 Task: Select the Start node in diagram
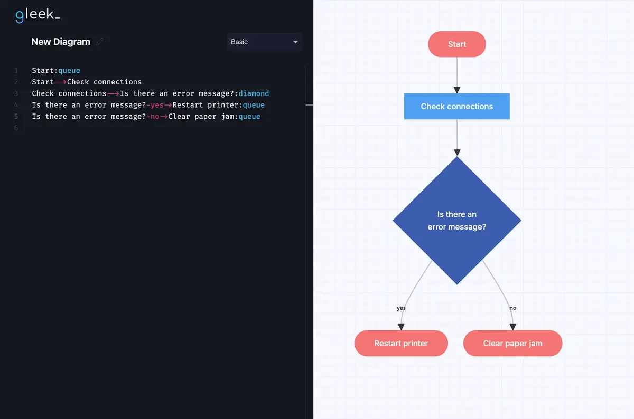click(x=457, y=44)
